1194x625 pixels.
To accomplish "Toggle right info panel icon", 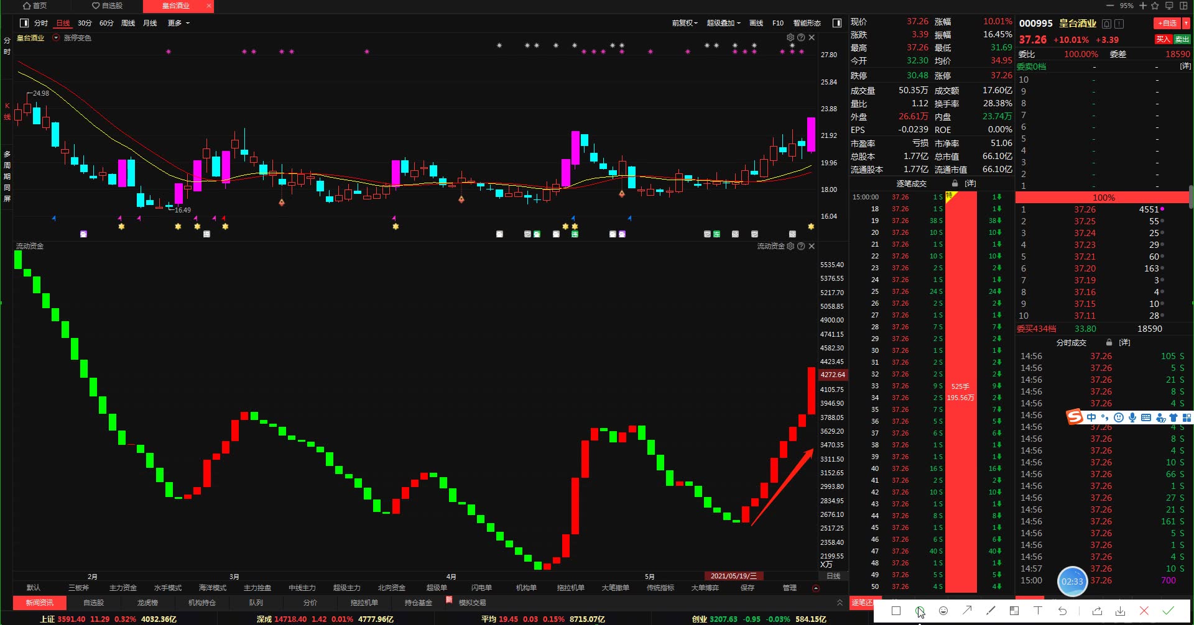I will [x=837, y=23].
